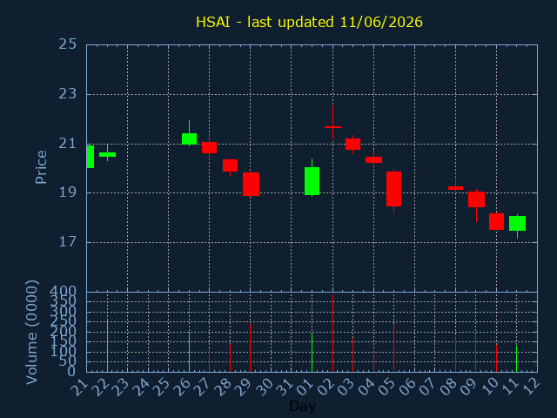The image size is (557, 418).
Task: Select the green candlestick for day 26
Action: coord(189,138)
